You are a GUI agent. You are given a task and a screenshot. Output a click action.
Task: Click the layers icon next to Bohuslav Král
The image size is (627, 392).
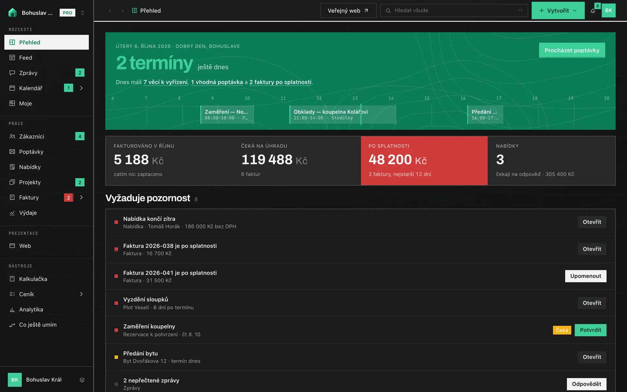[82, 380]
